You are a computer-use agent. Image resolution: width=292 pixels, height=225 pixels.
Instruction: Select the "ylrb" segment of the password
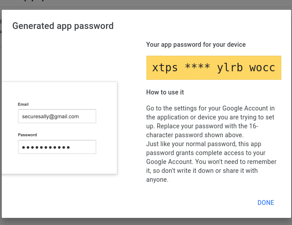230,68
